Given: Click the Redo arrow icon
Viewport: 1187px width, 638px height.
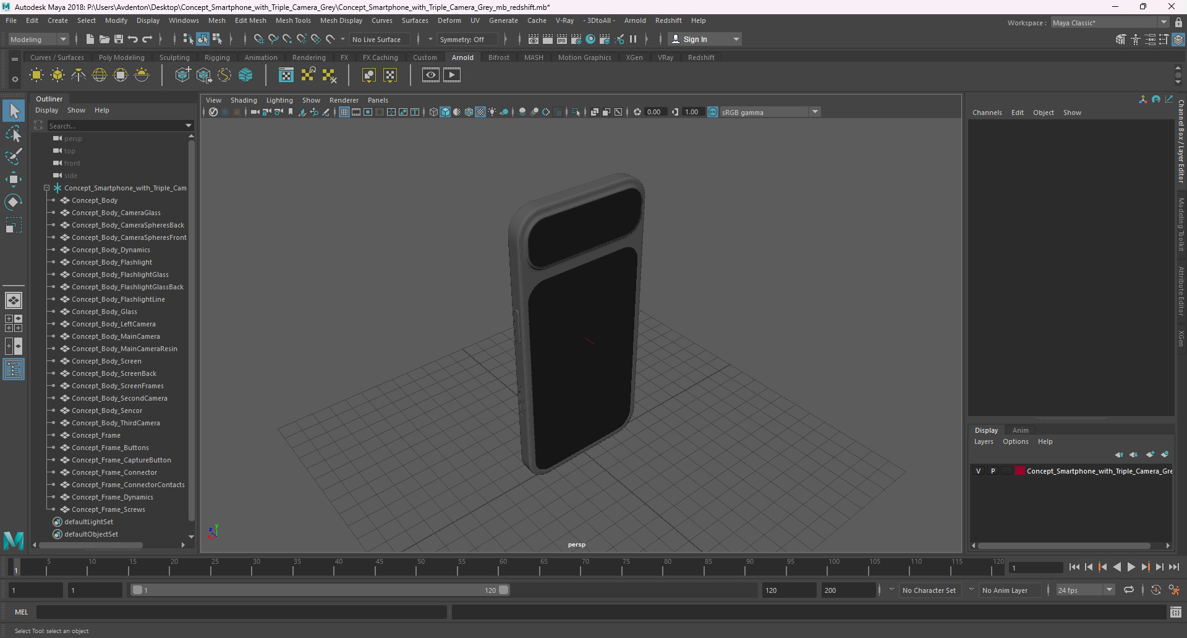Looking at the screenshot, I should pyautogui.click(x=147, y=39).
